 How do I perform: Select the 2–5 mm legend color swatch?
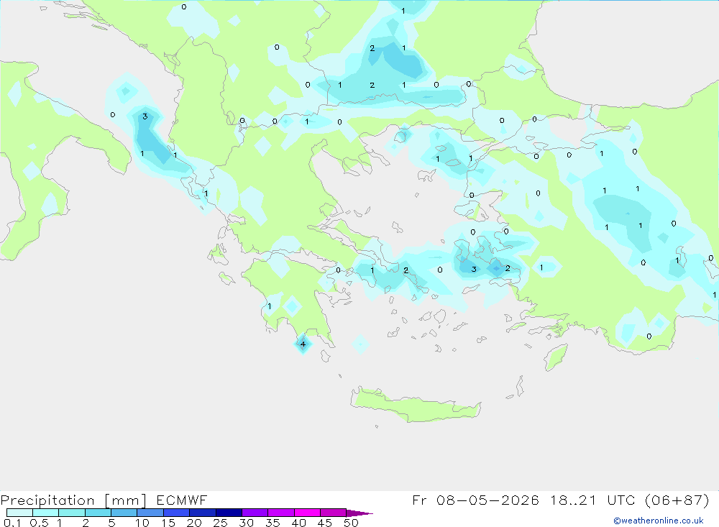(x=98, y=513)
